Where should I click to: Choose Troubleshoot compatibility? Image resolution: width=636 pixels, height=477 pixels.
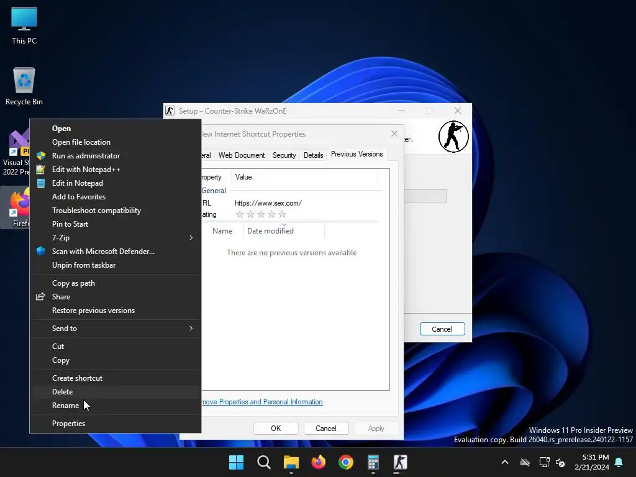click(115, 211)
